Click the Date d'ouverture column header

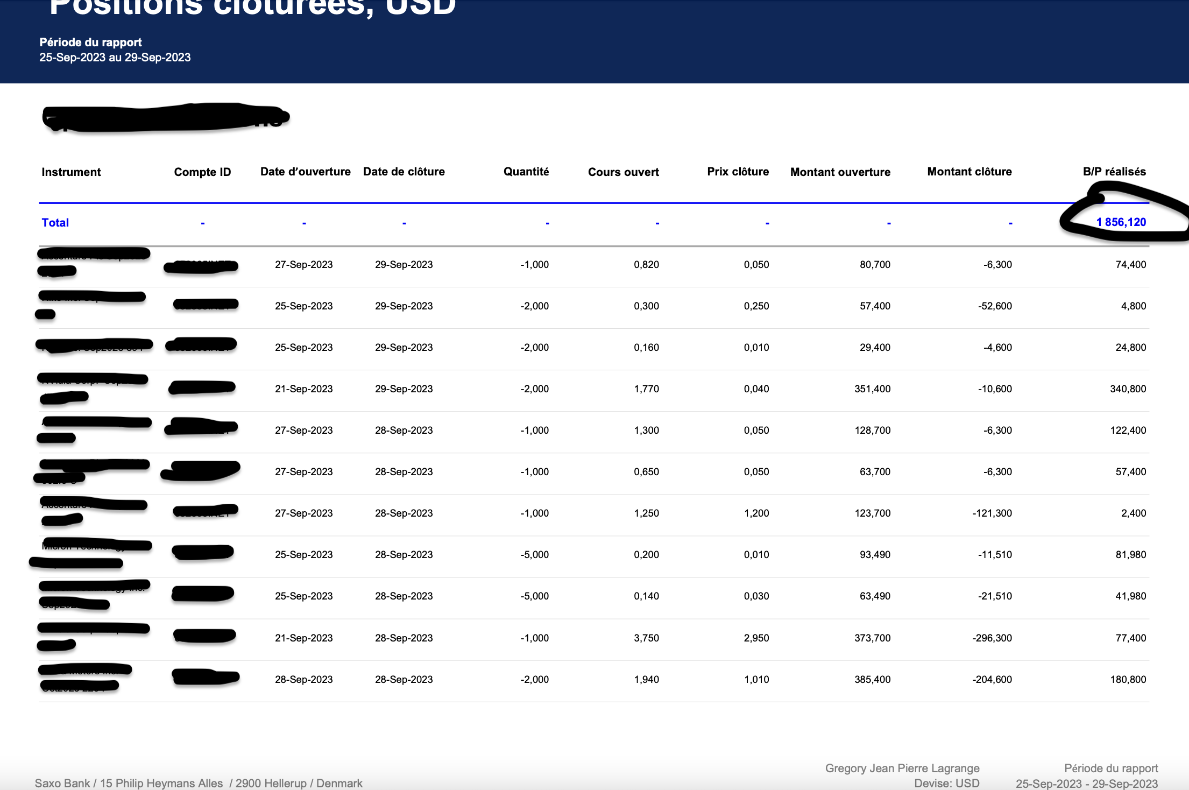[x=305, y=172]
